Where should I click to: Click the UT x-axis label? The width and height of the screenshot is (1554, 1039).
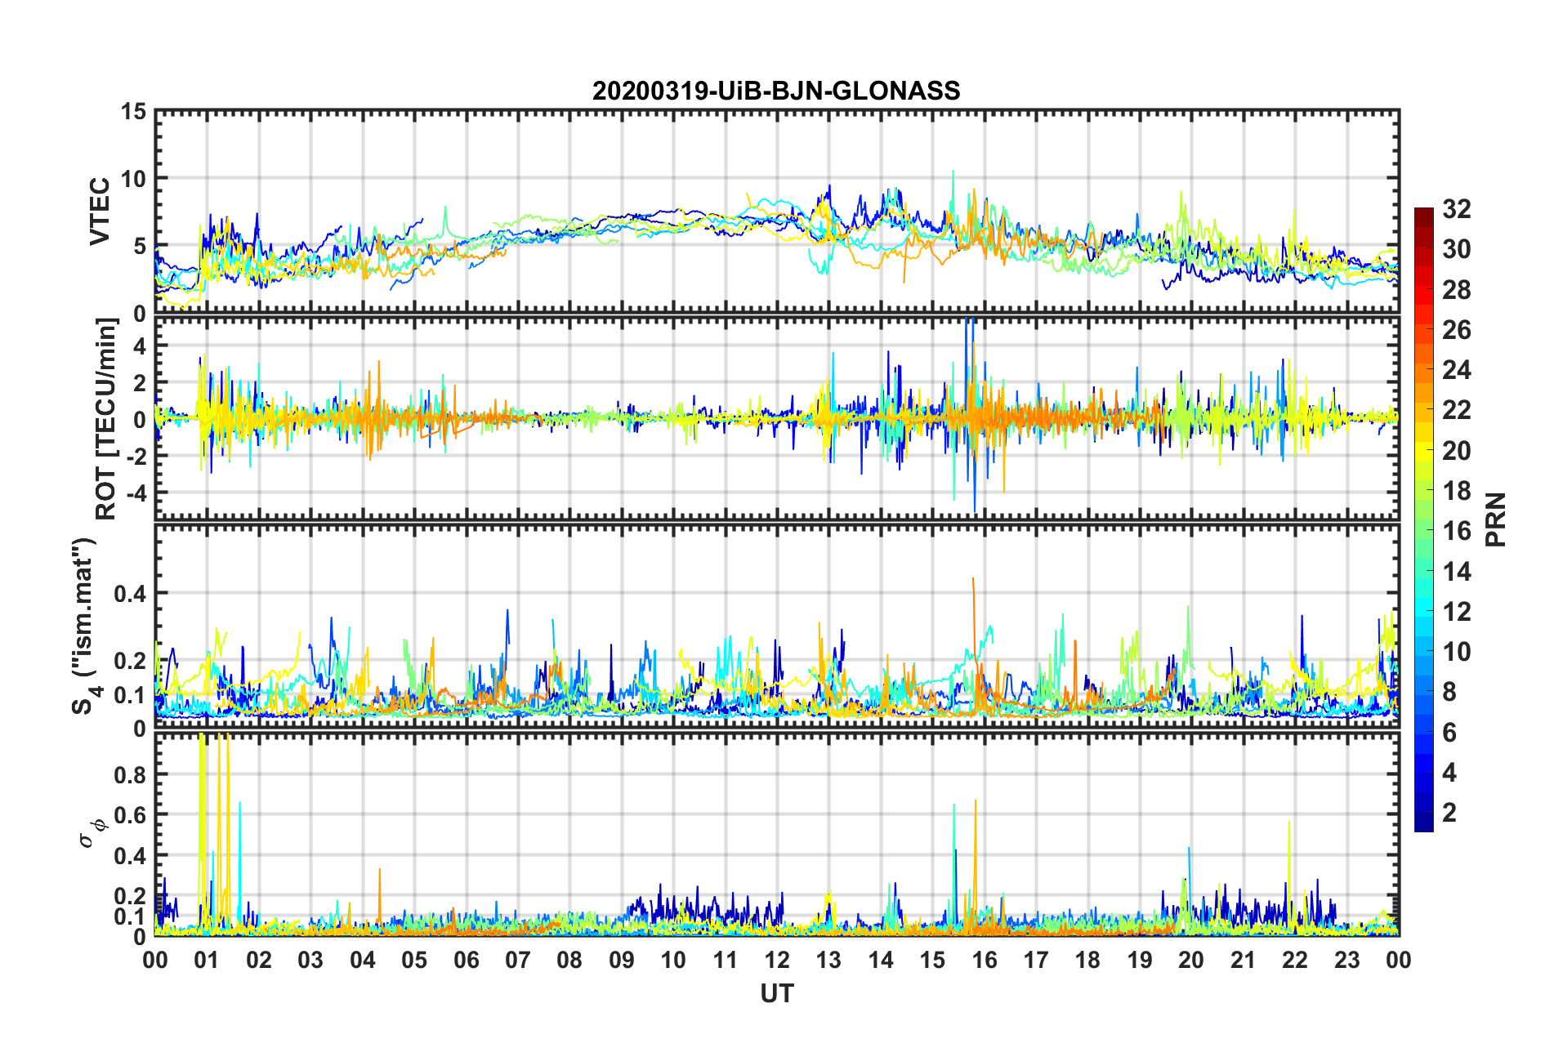[x=776, y=993]
